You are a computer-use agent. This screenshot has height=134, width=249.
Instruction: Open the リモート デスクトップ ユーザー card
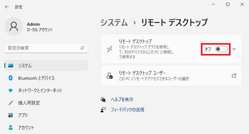[171, 76]
